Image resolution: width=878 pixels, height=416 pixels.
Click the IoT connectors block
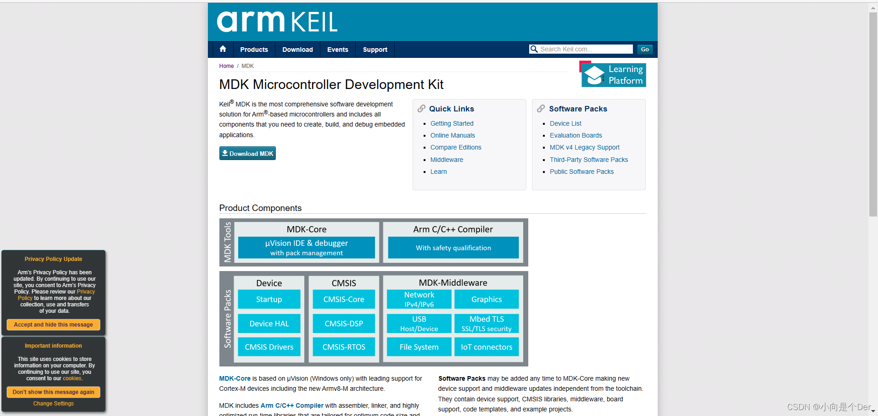pyautogui.click(x=487, y=347)
